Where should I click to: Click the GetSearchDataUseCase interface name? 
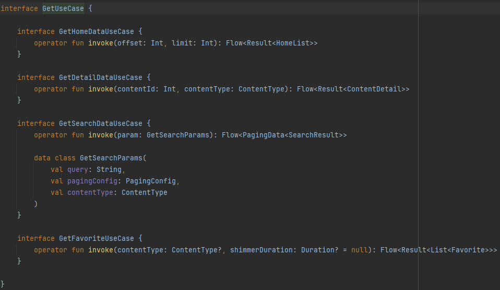coord(100,124)
